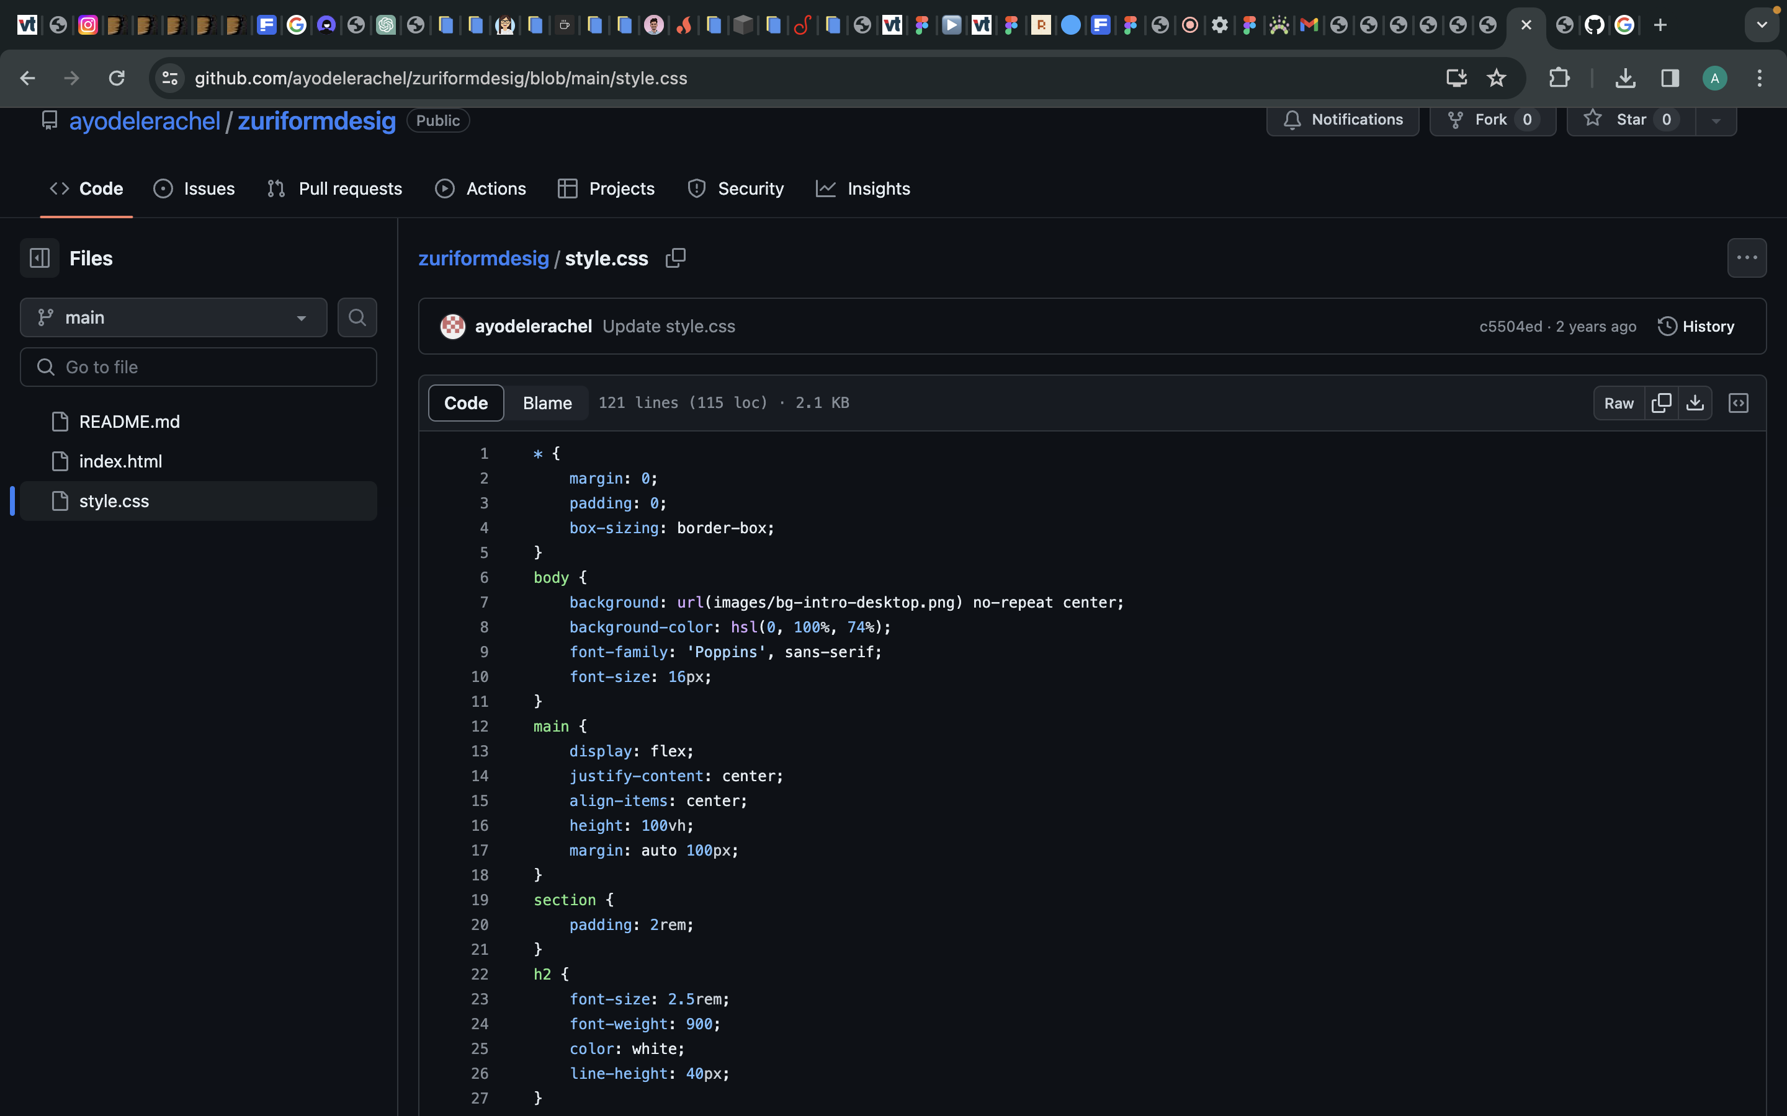The width and height of the screenshot is (1787, 1116).
Task: Expand the Star lists dropdown arrow
Action: pyautogui.click(x=1716, y=120)
